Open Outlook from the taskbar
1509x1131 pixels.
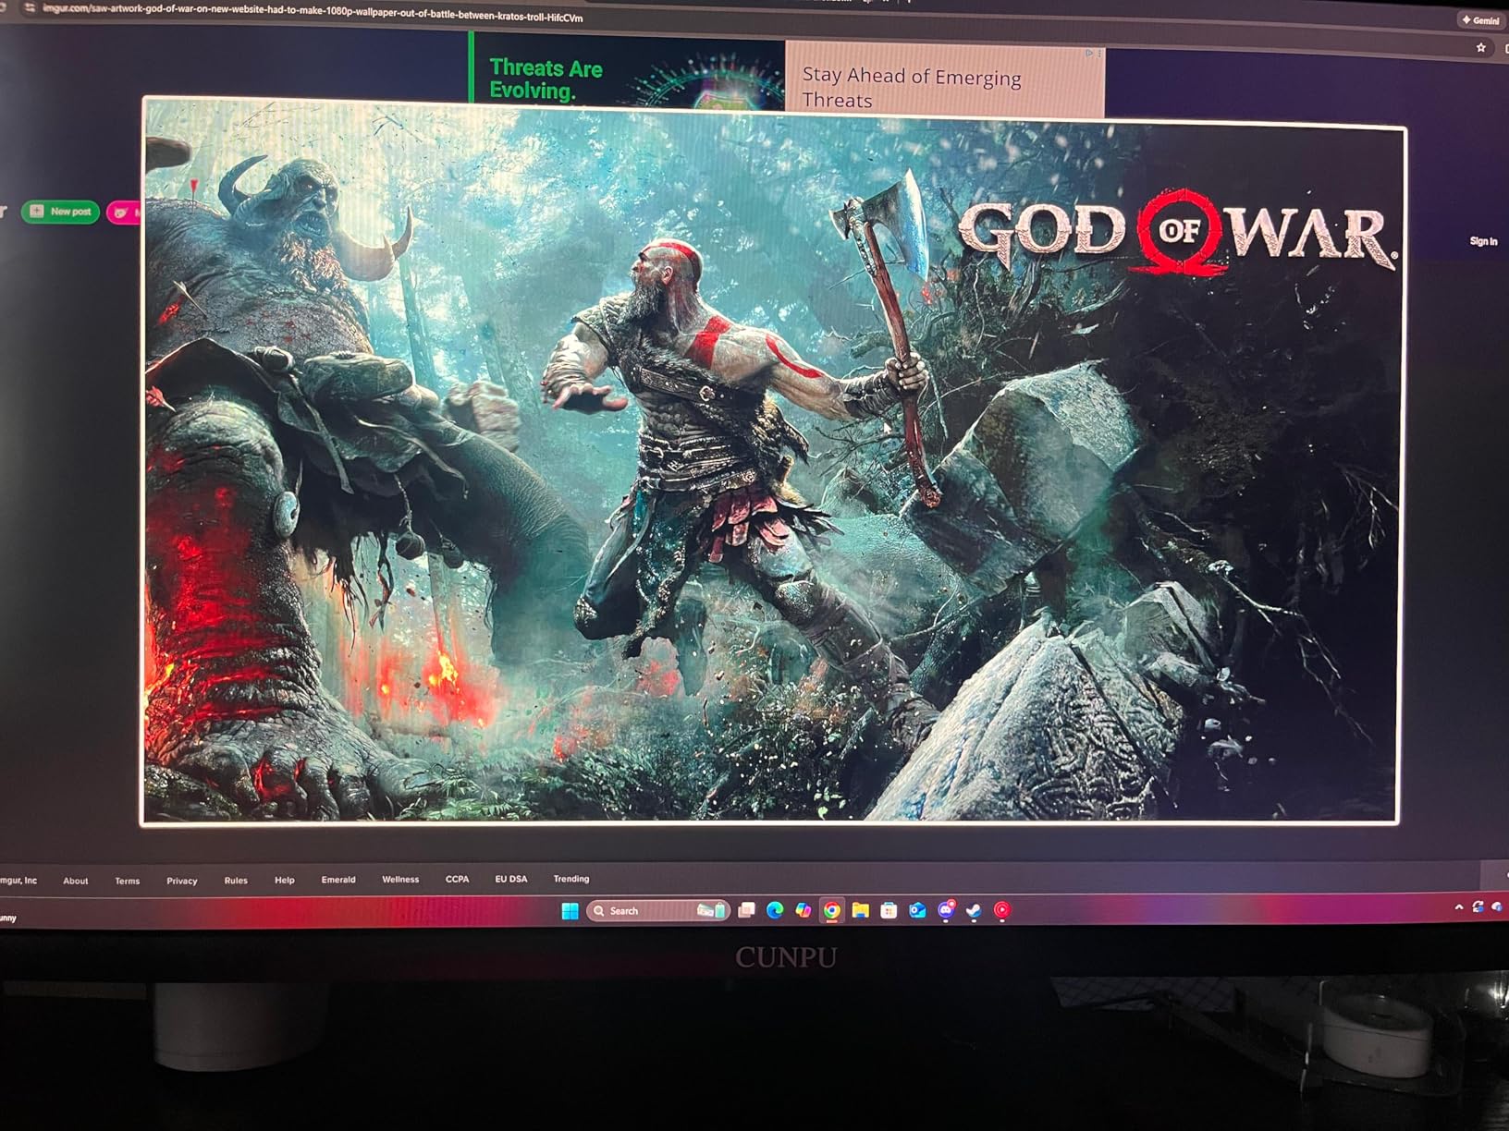tap(917, 911)
